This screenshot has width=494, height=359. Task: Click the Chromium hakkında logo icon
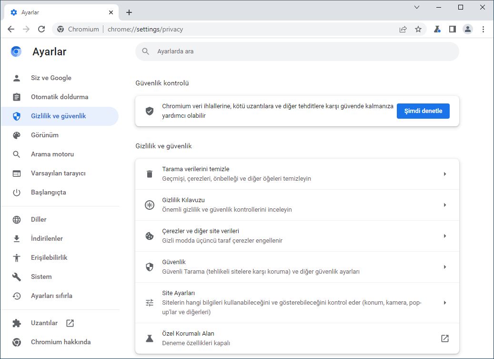tap(17, 342)
